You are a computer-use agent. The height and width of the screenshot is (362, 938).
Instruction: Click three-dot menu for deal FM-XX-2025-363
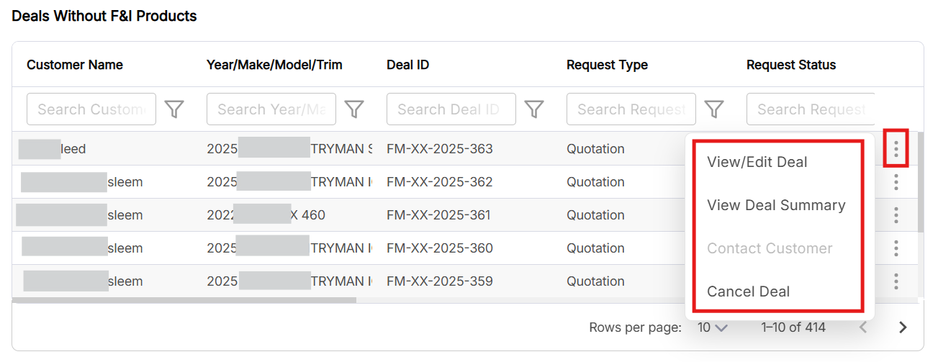[896, 149]
